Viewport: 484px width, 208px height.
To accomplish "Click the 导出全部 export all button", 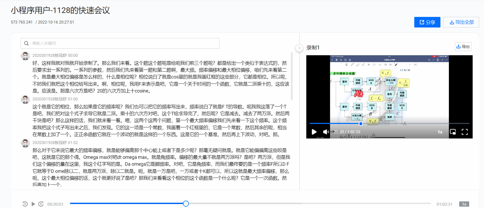I will point(461,22).
